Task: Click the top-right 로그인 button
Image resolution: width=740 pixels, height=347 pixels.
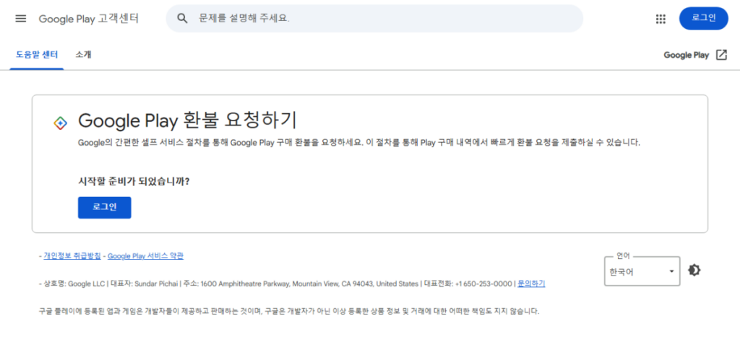Action: tap(703, 18)
